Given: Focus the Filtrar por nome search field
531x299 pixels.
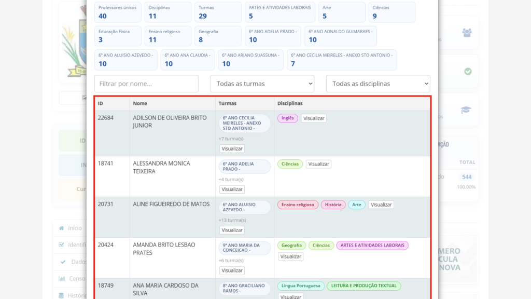Looking at the screenshot, I should 146,84.
